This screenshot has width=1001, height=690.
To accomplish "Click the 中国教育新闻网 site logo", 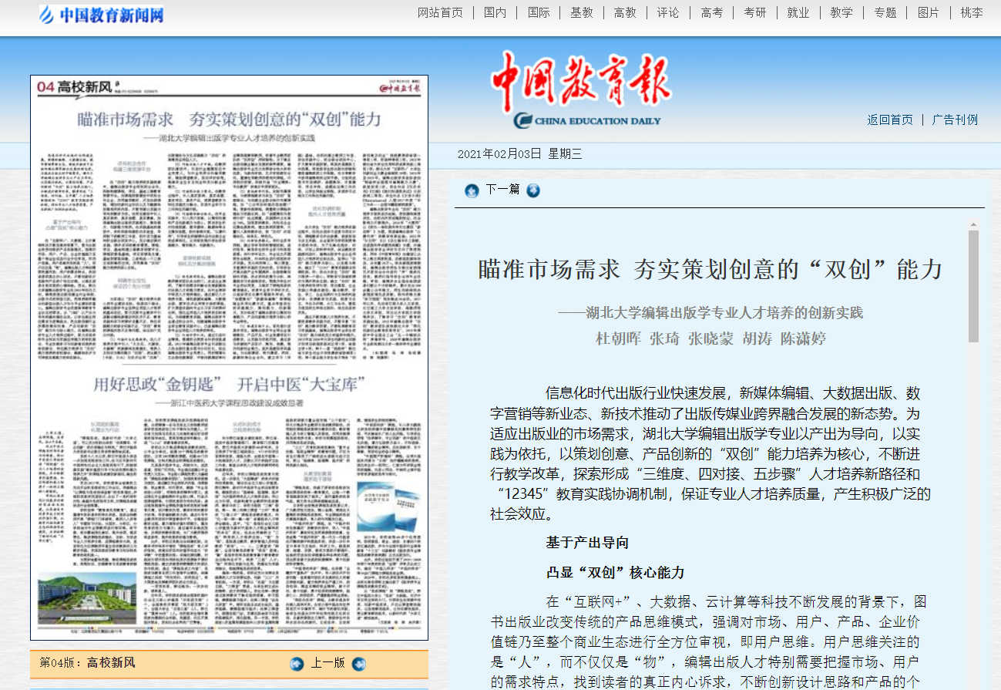I will coord(101,14).
